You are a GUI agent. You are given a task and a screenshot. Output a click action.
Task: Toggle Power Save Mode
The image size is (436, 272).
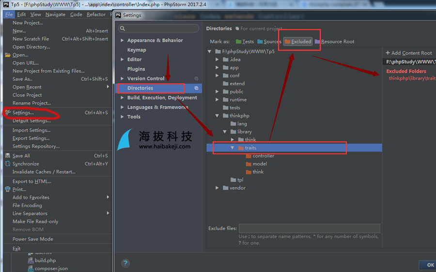[58, 239]
